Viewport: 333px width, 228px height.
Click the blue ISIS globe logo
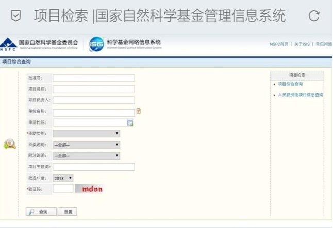coord(96,44)
